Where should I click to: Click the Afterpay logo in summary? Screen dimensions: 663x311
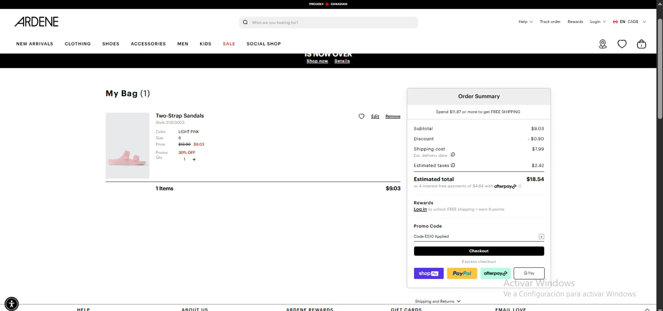click(x=505, y=186)
